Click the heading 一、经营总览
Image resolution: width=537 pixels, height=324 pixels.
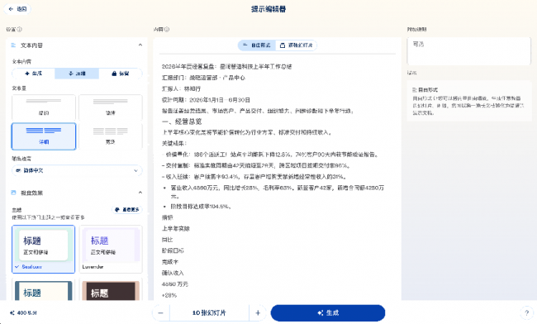(x=182, y=121)
